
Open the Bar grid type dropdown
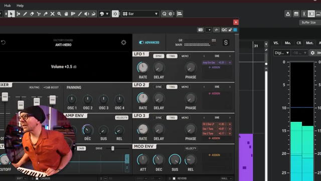pyautogui.click(x=140, y=14)
